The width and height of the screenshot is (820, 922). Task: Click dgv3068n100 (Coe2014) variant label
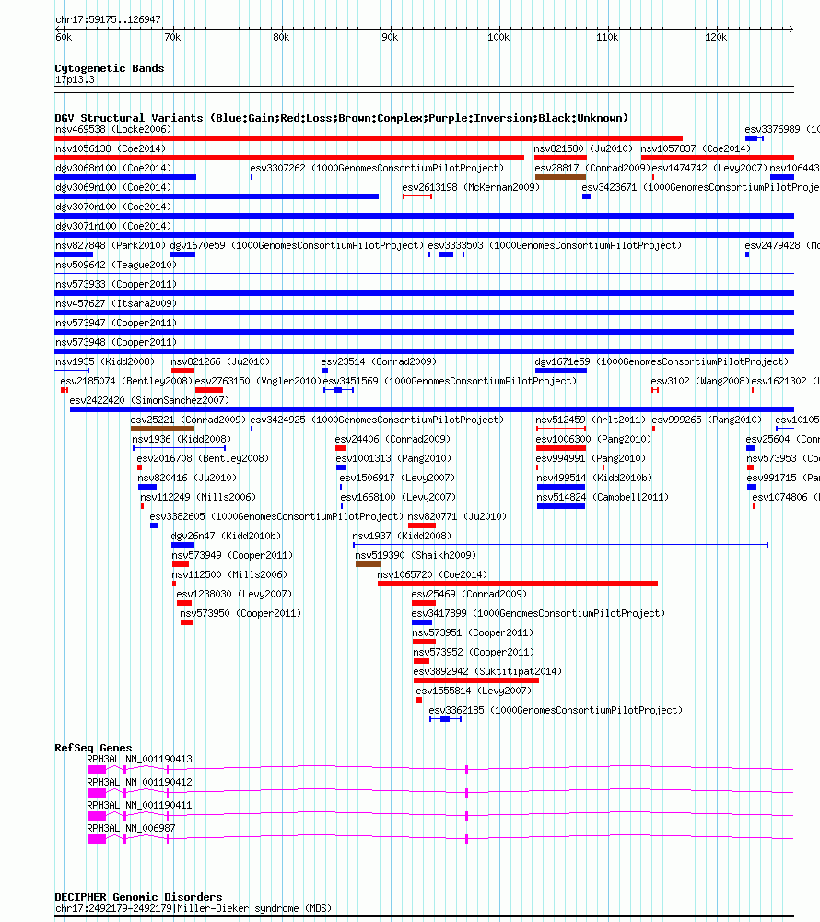pos(113,168)
